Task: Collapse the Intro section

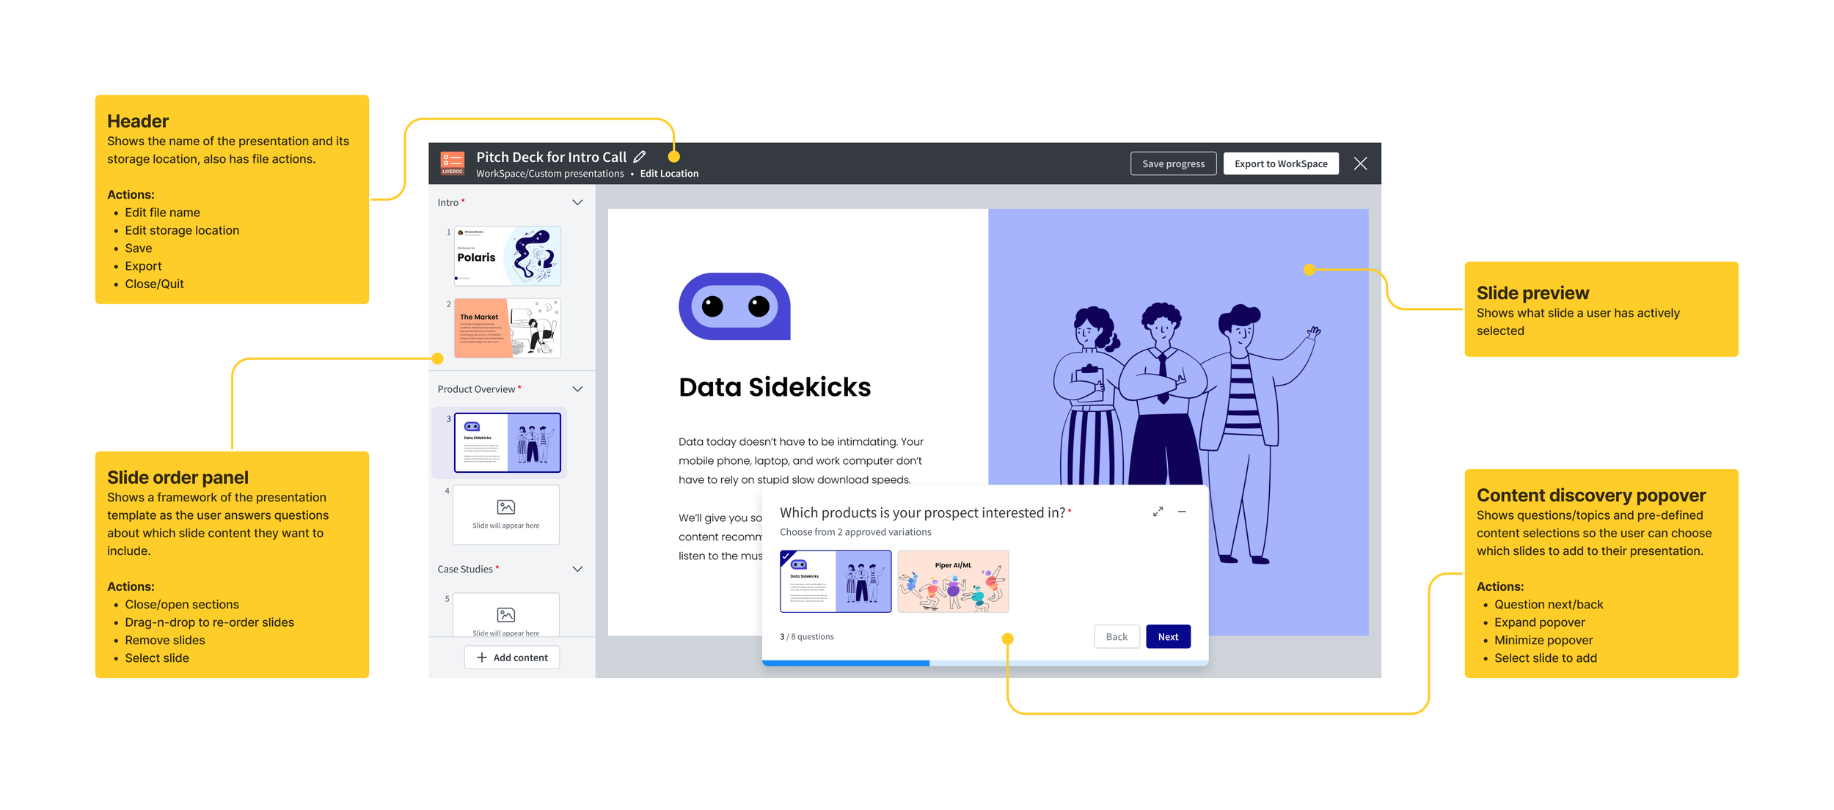Action: pyautogui.click(x=577, y=202)
